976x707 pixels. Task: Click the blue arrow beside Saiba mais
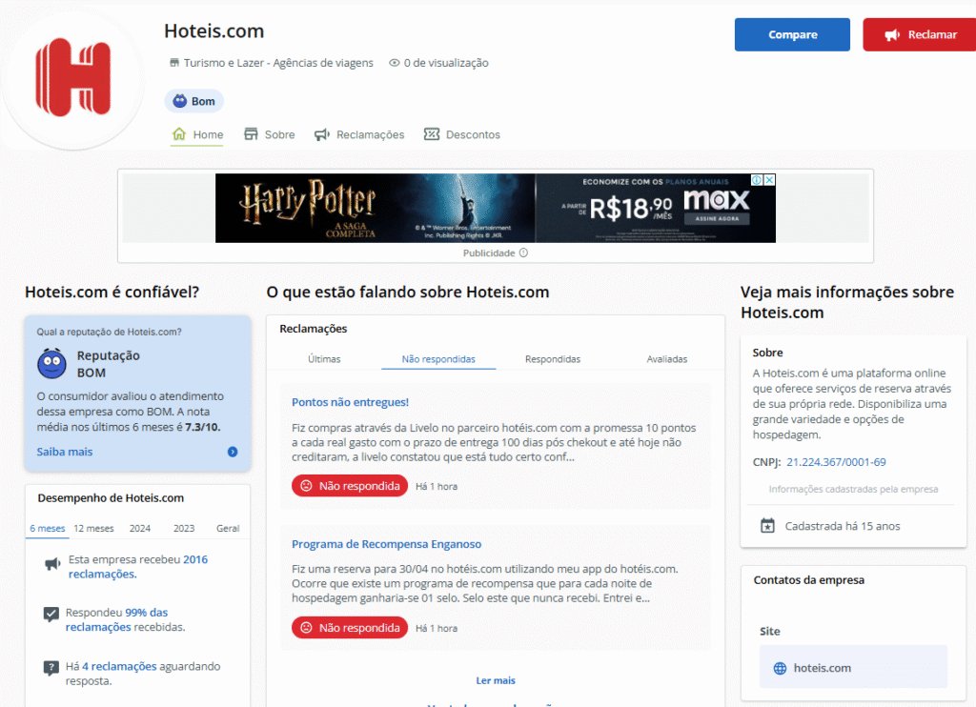(233, 452)
